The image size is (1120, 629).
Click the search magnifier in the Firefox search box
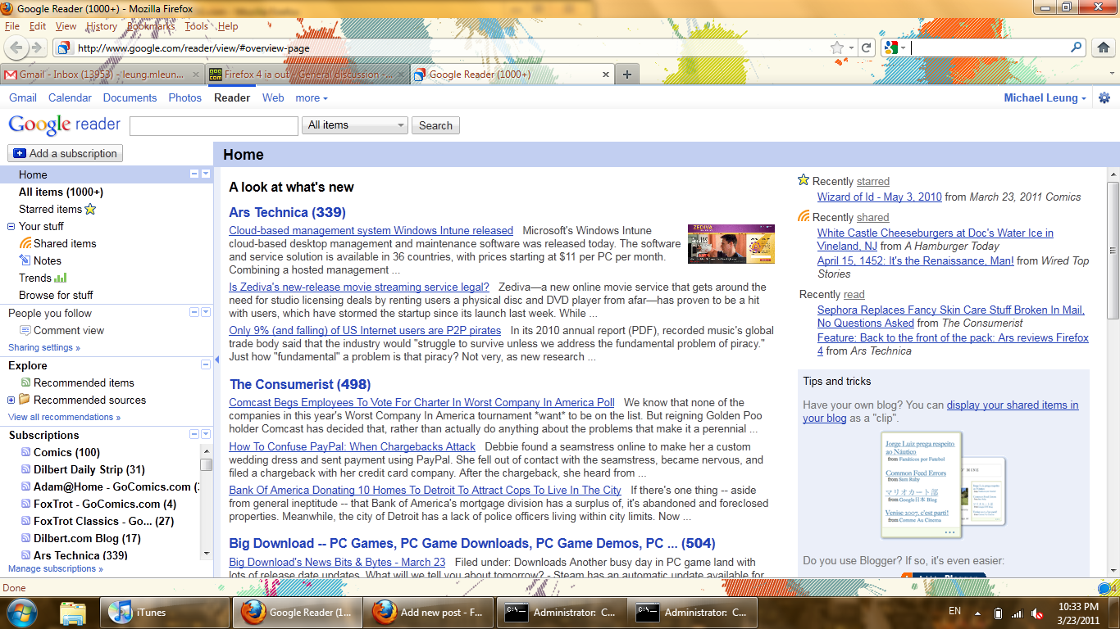[x=1077, y=48]
